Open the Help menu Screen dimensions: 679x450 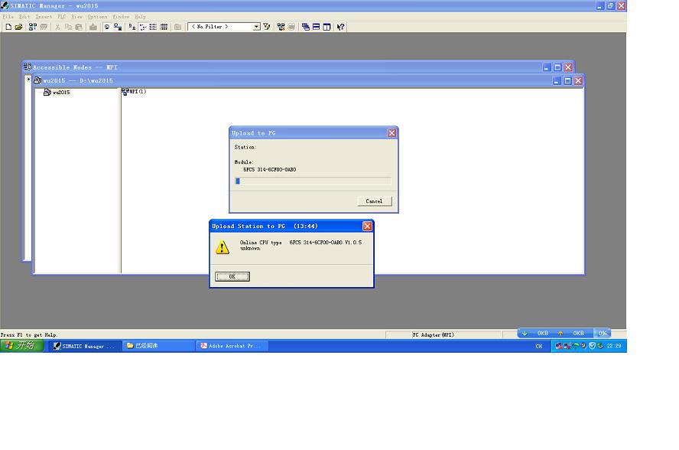[x=140, y=17]
